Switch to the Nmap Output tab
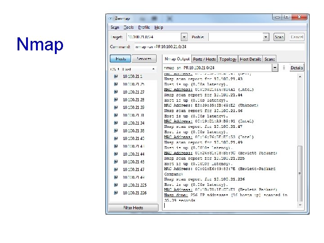The width and height of the screenshot is (324, 243). click(x=177, y=59)
